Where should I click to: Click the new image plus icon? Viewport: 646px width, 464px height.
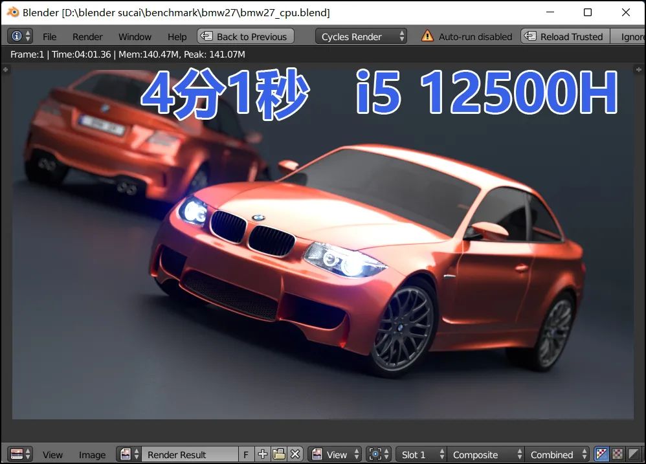(x=263, y=454)
